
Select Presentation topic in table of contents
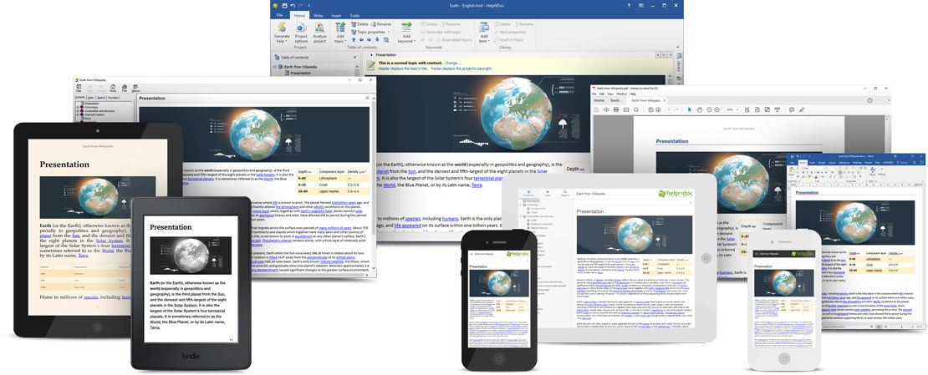(x=300, y=73)
